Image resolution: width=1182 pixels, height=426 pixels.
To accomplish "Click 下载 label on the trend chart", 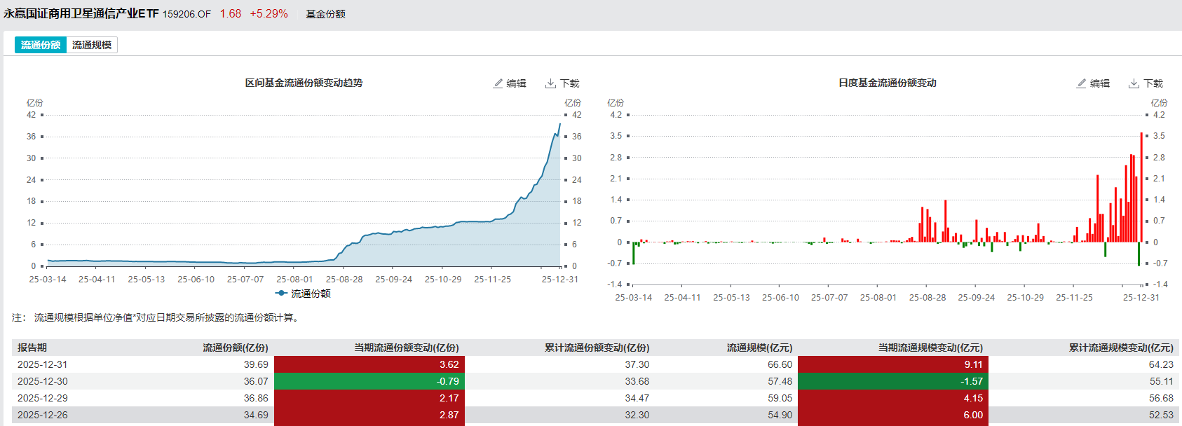I will point(570,83).
